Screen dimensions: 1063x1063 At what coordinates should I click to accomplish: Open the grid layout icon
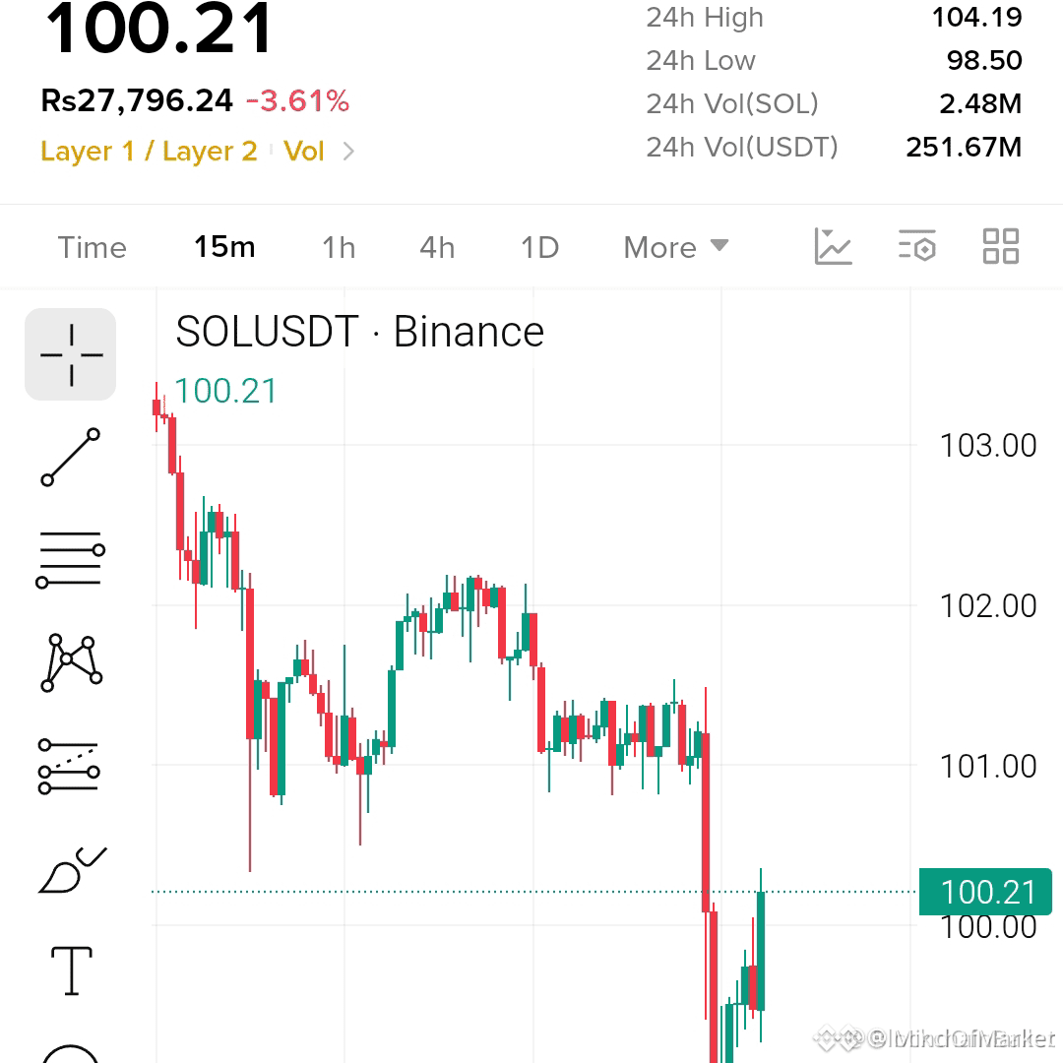(x=1001, y=246)
